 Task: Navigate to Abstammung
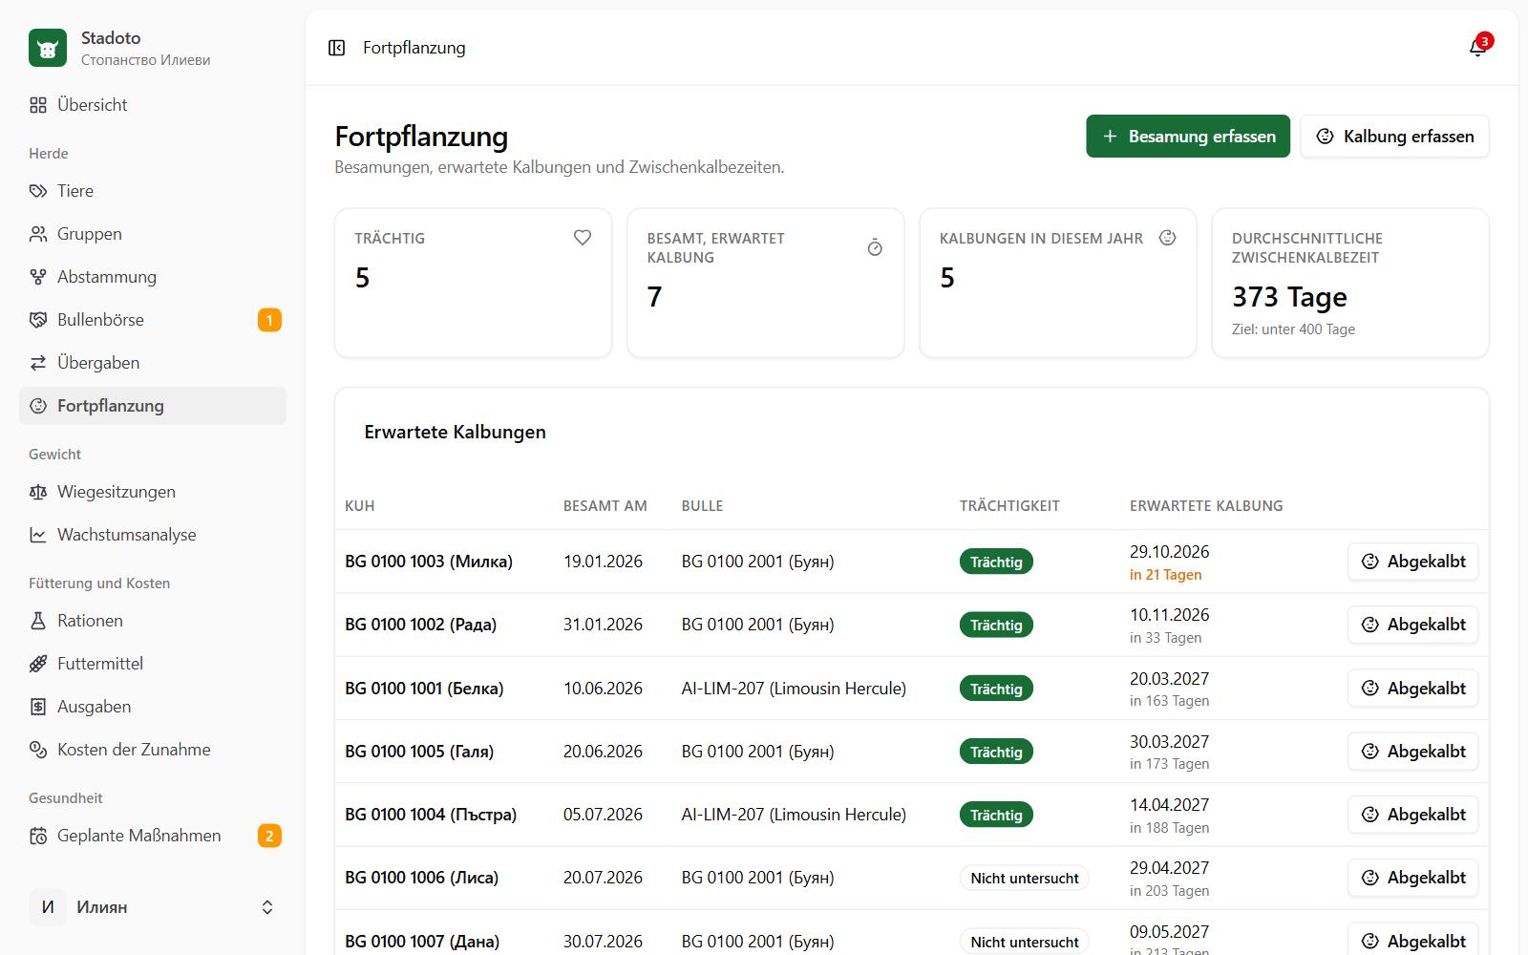click(153, 277)
